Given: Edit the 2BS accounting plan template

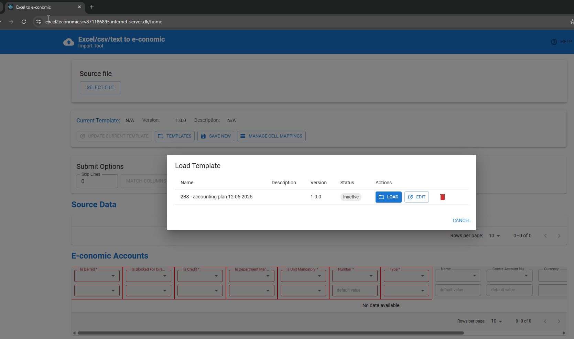Looking at the screenshot, I should click(416, 197).
